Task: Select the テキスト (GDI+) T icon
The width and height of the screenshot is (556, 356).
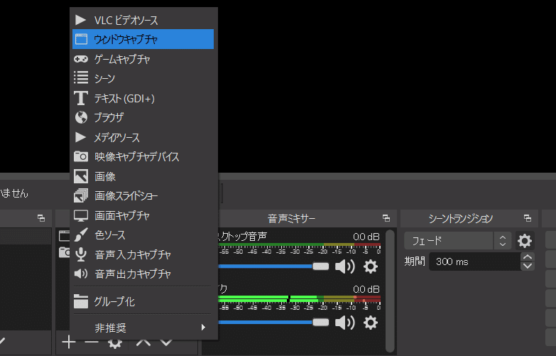Action: click(x=81, y=98)
